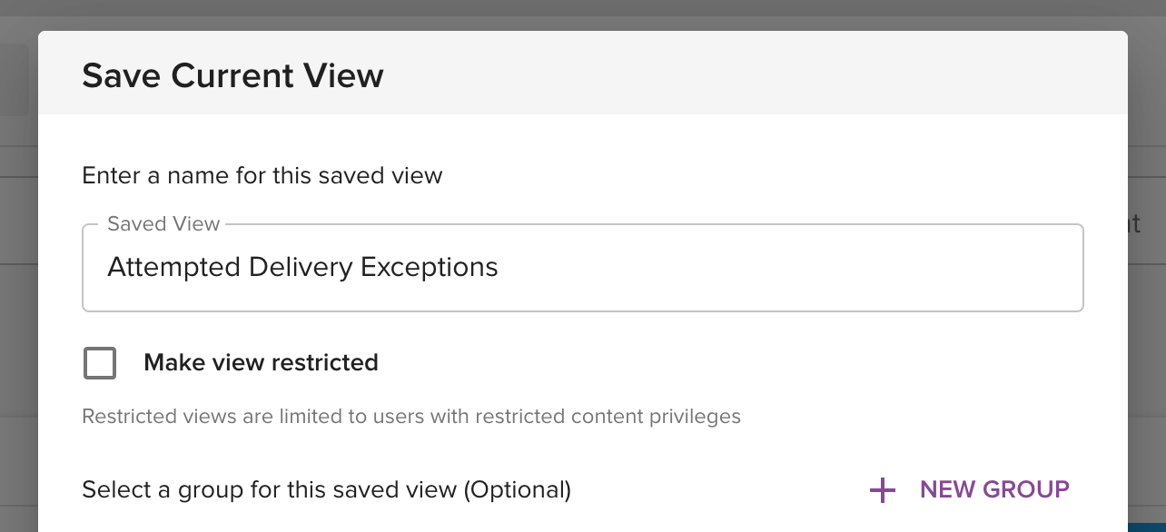Click the plus icon beside NEW GROUP
1166x532 pixels.
click(882, 490)
